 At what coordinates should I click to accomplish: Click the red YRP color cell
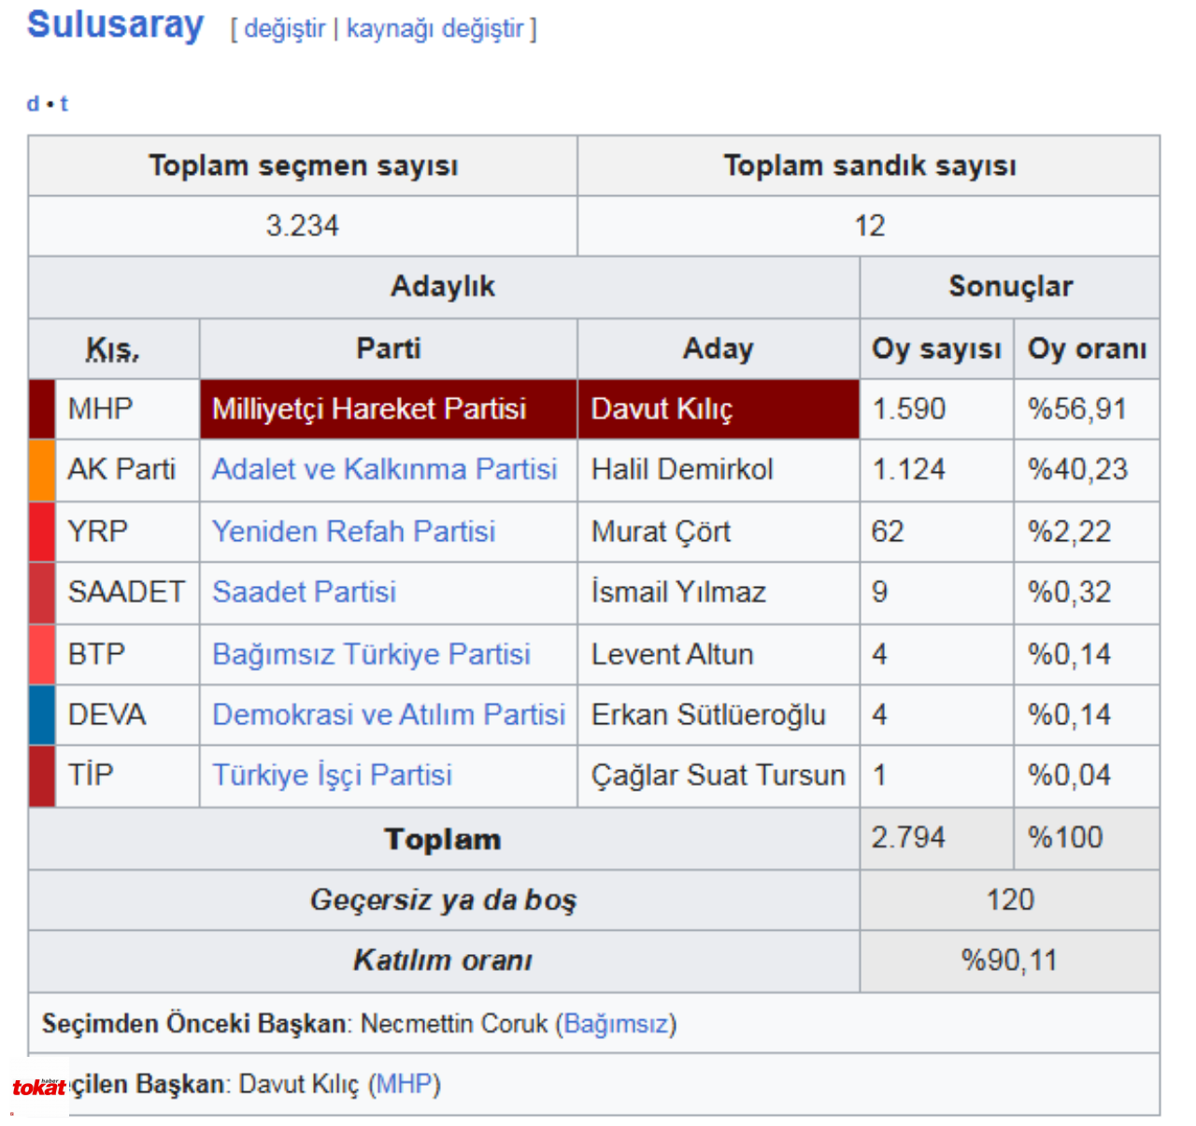42,531
